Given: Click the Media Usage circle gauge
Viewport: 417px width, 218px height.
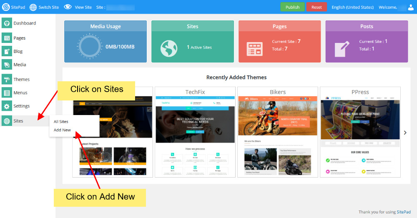Looking at the screenshot, I should point(90,46).
